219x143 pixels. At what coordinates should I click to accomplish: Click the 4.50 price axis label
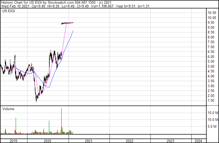[x=211, y=71]
